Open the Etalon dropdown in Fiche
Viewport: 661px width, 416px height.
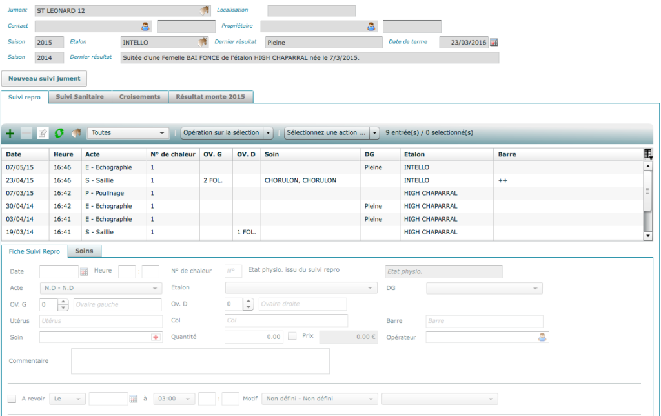[301, 288]
